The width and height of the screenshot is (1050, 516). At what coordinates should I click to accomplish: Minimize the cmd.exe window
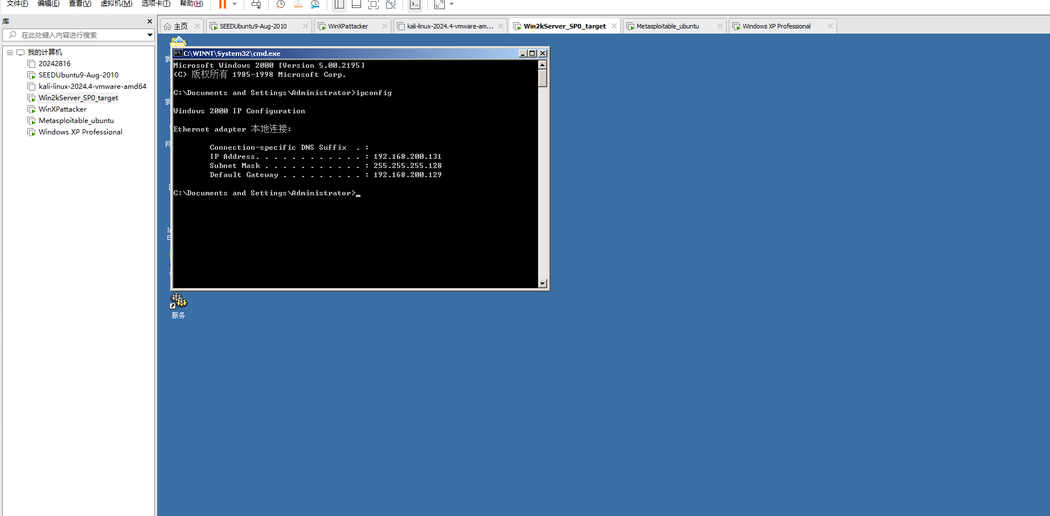[523, 54]
